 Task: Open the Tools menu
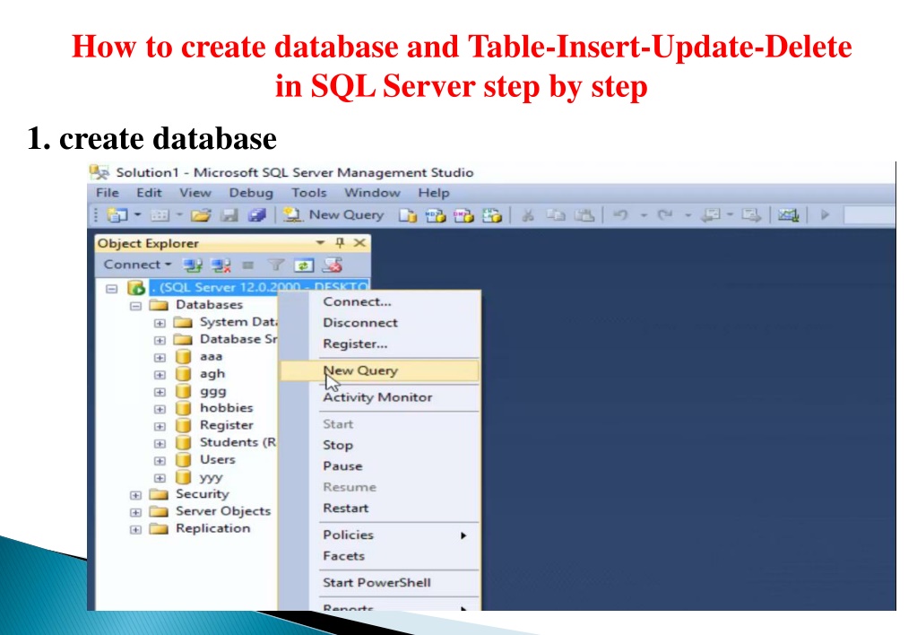click(x=308, y=193)
